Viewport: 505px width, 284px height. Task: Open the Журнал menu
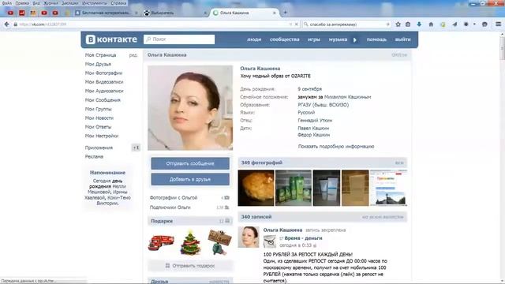50,3
